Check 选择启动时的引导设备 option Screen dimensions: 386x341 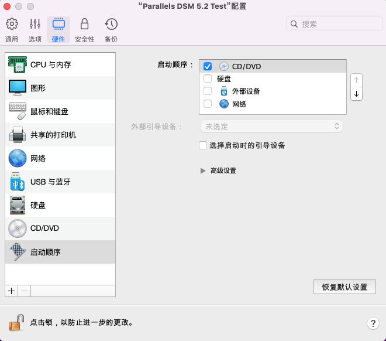[x=203, y=145]
